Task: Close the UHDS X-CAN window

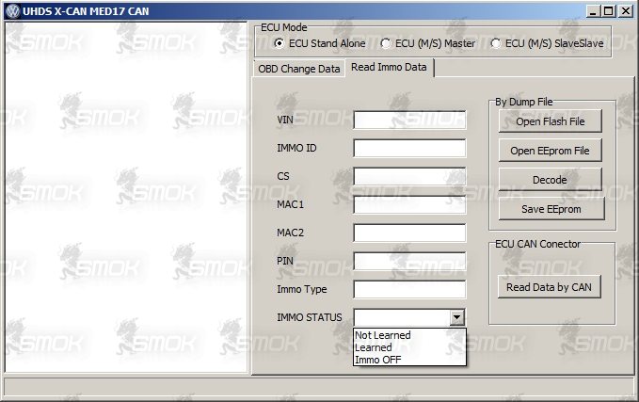Action: pos(626,11)
